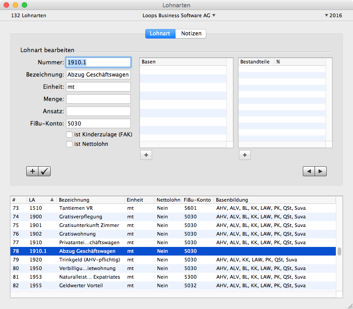The height and width of the screenshot is (309, 353).
Task: Go to next record with right arrow
Action: [x=320, y=171]
